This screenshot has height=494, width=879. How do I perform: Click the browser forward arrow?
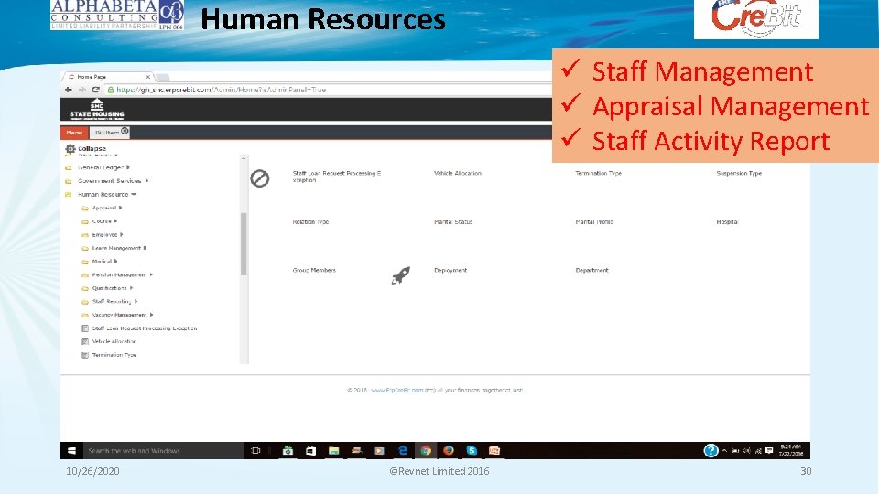point(82,90)
